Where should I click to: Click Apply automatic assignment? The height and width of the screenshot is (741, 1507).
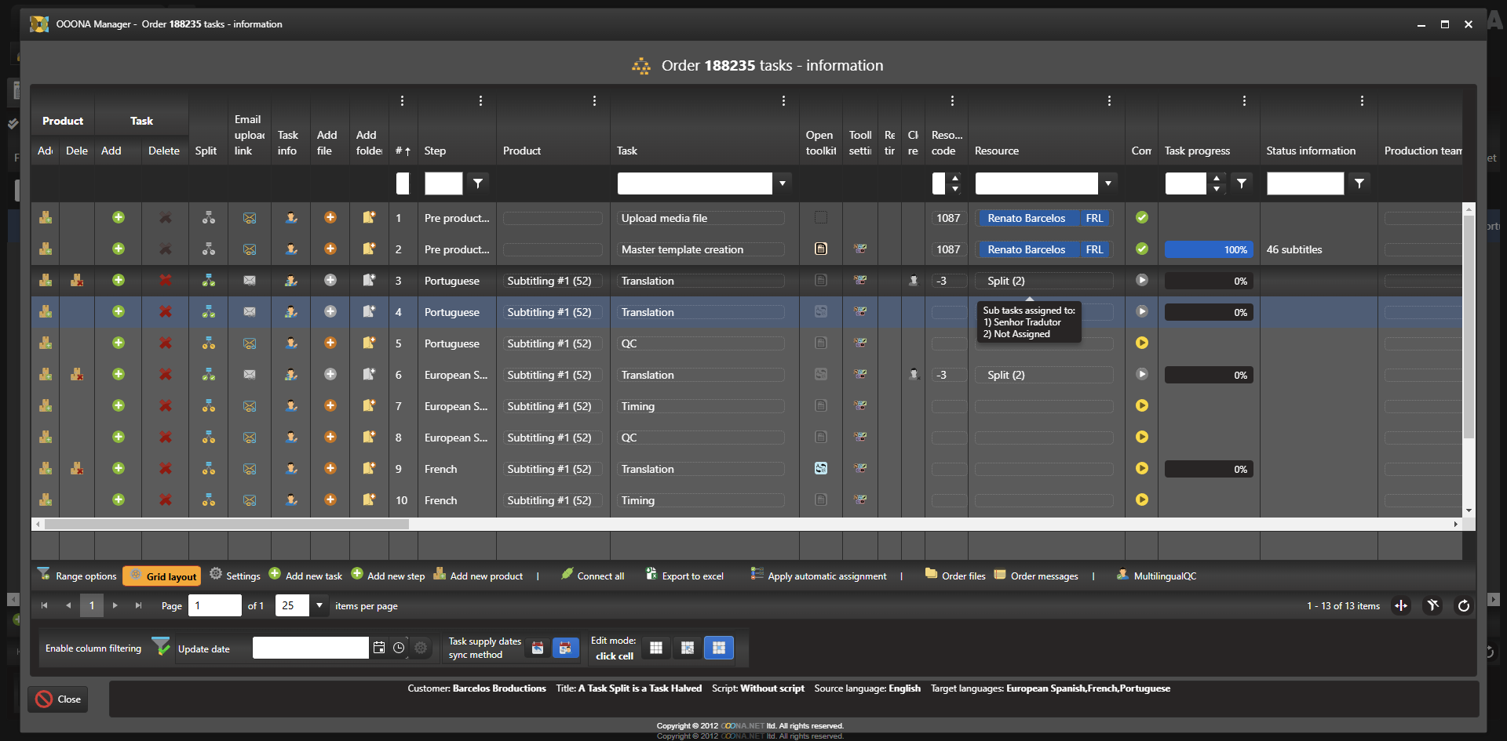(819, 576)
